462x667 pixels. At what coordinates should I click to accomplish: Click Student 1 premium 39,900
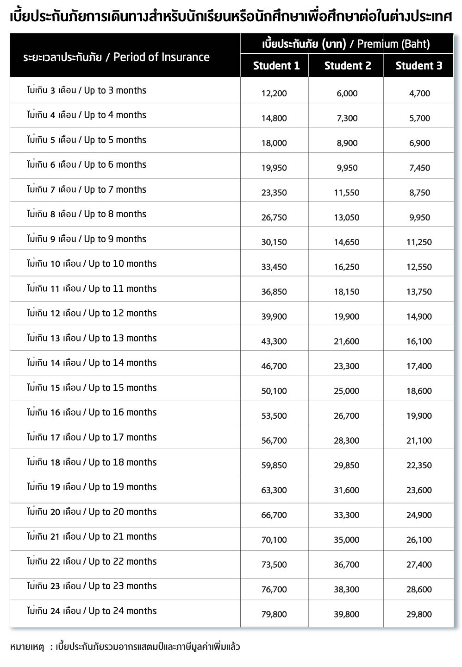point(274,317)
